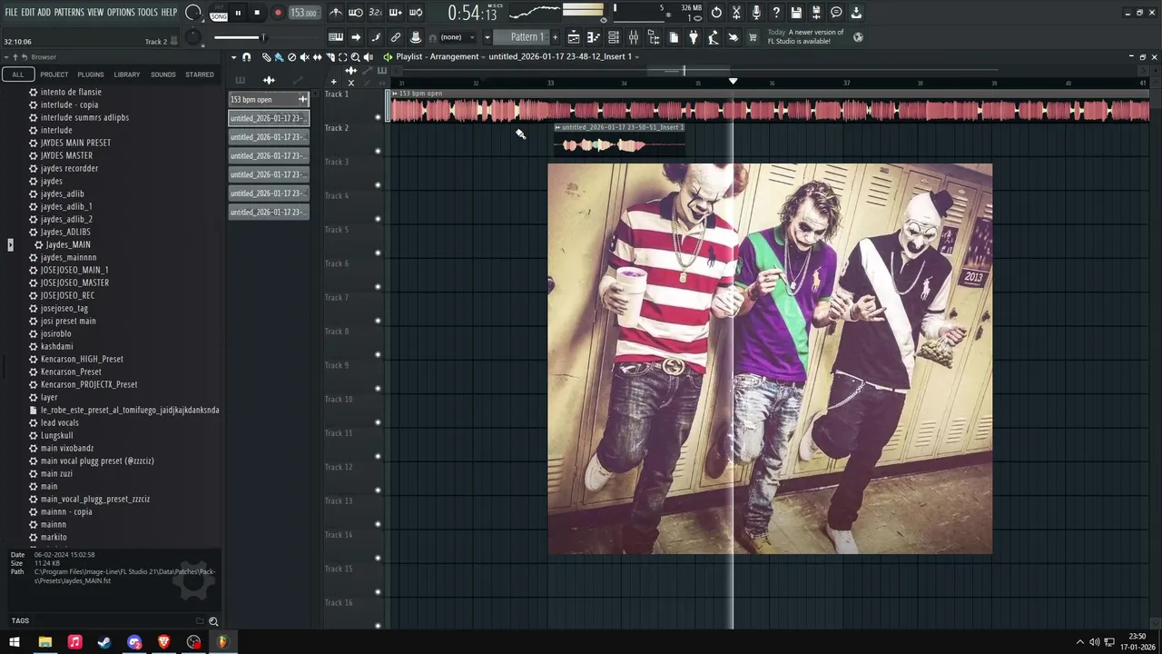
Task: Select the Delete tool in Playlist
Action: (291, 57)
